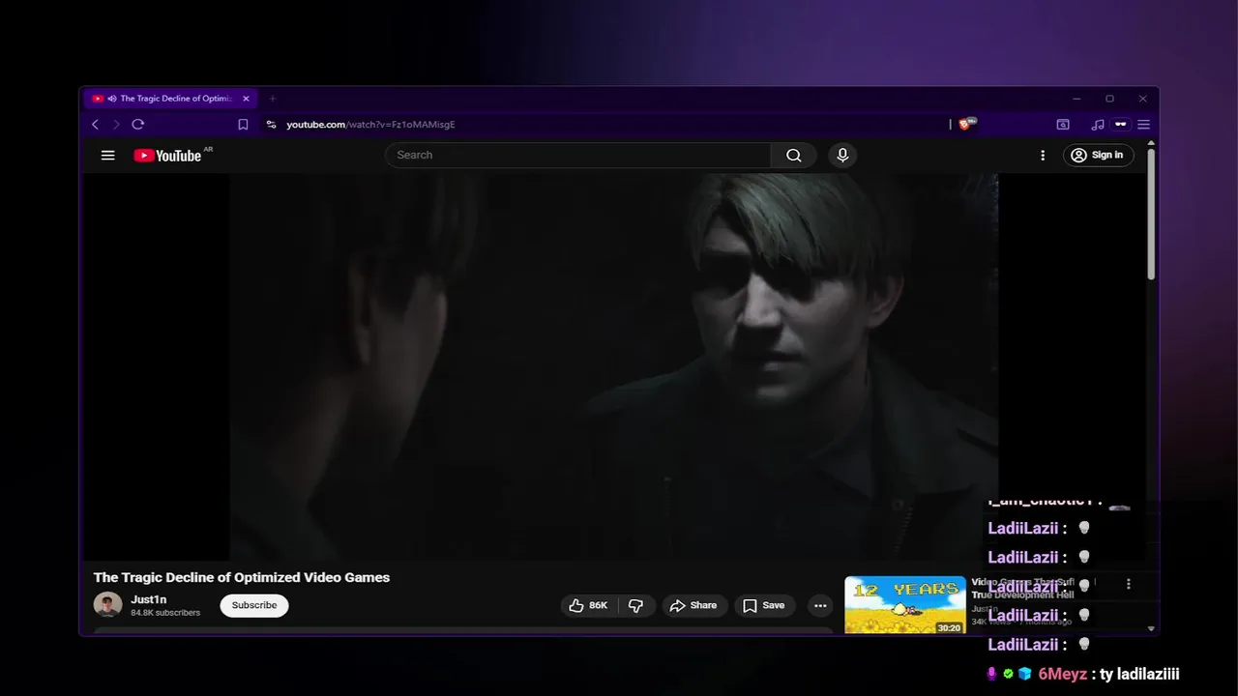
Task: Open Brave Shields lion icon
Action: (965, 124)
